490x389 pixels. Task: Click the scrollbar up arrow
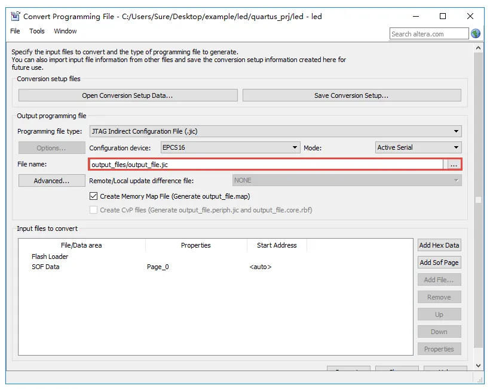[x=478, y=48]
